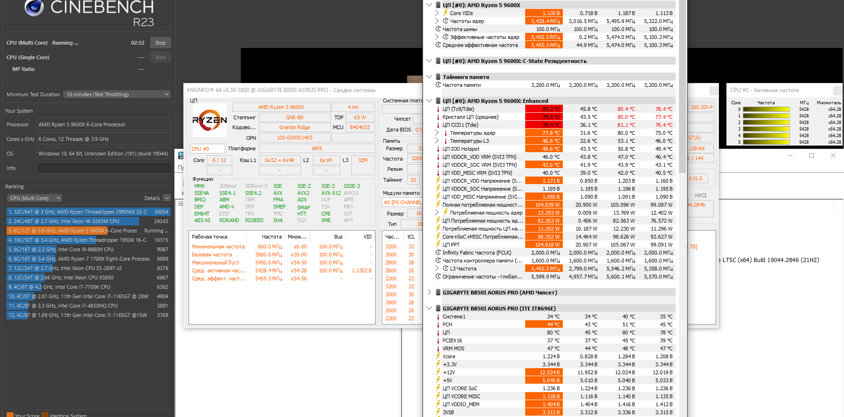
Task: Collapse the AMD Ryzen 5 9600X: Enhanced section
Action: (x=429, y=101)
